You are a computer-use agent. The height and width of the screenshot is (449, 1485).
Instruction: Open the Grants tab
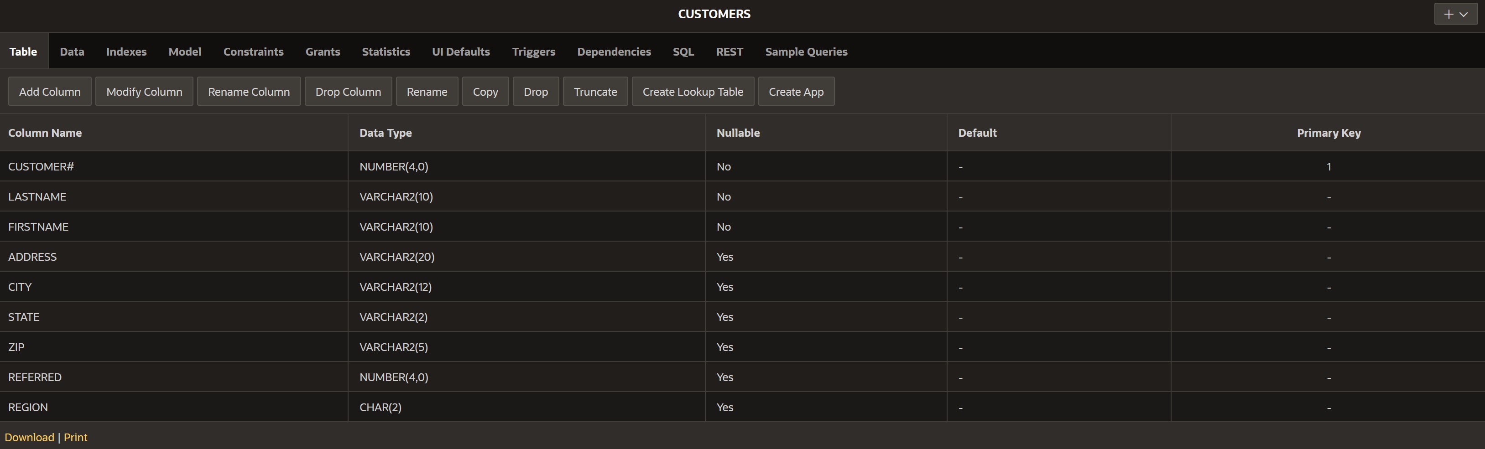click(323, 51)
